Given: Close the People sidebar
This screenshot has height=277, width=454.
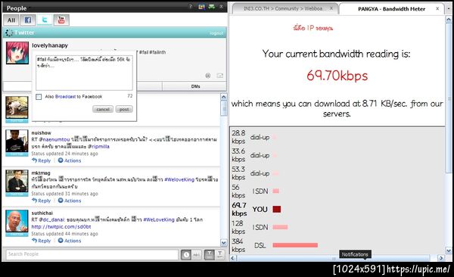Looking at the screenshot, I should (221, 6).
